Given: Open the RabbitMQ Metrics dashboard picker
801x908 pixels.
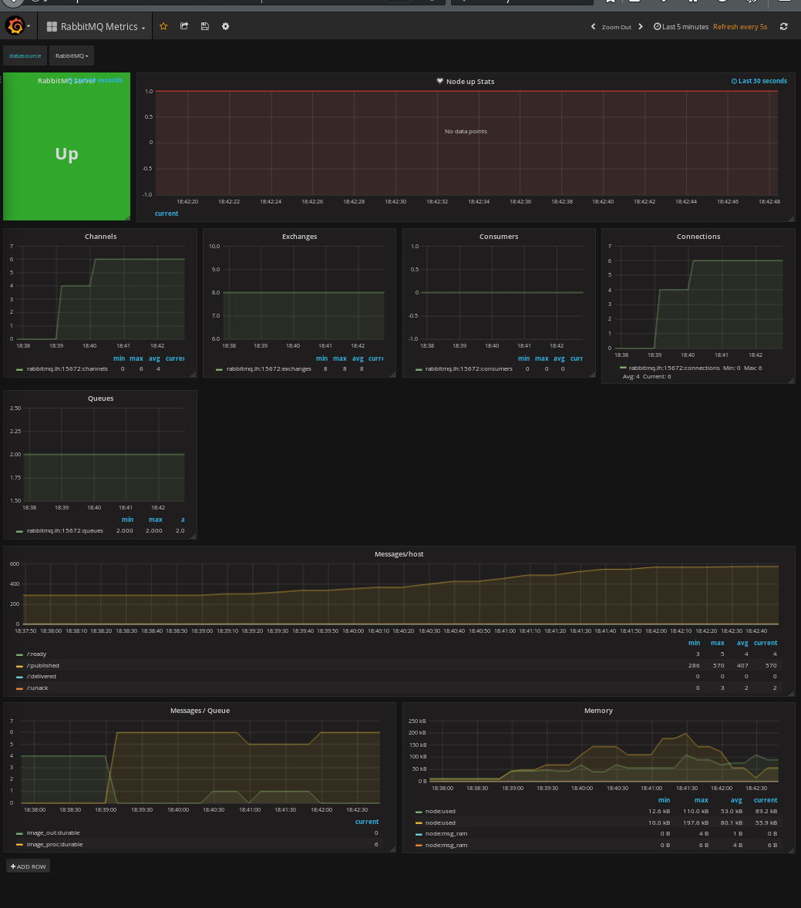Looking at the screenshot, I should point(96,26).
